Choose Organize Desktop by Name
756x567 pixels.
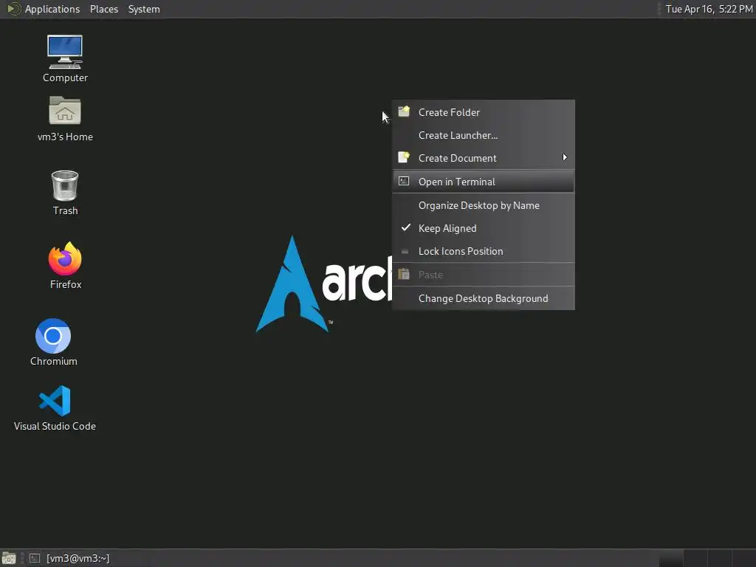pyautogui.click(x=484, y=205)
